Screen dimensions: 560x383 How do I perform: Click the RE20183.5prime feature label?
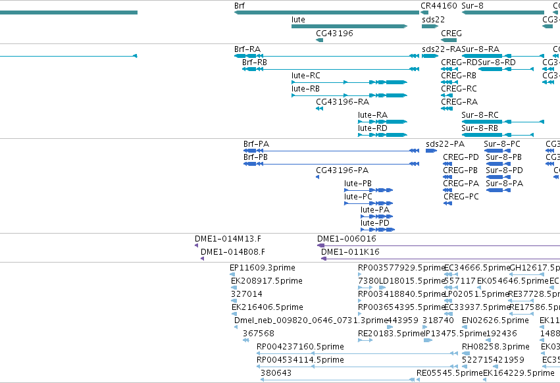click(391, 334)
